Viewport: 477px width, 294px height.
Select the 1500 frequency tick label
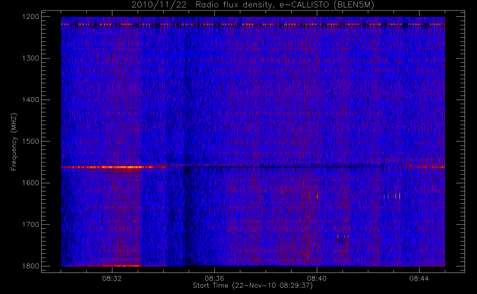tap(31, 141)
